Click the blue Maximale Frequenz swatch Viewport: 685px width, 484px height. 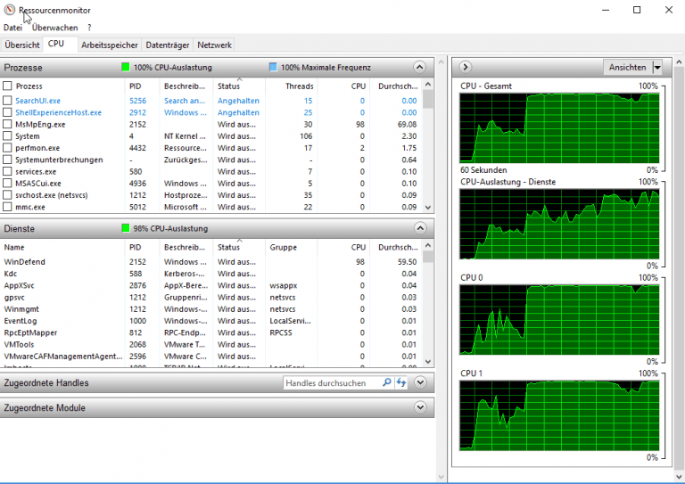point(273,67)
